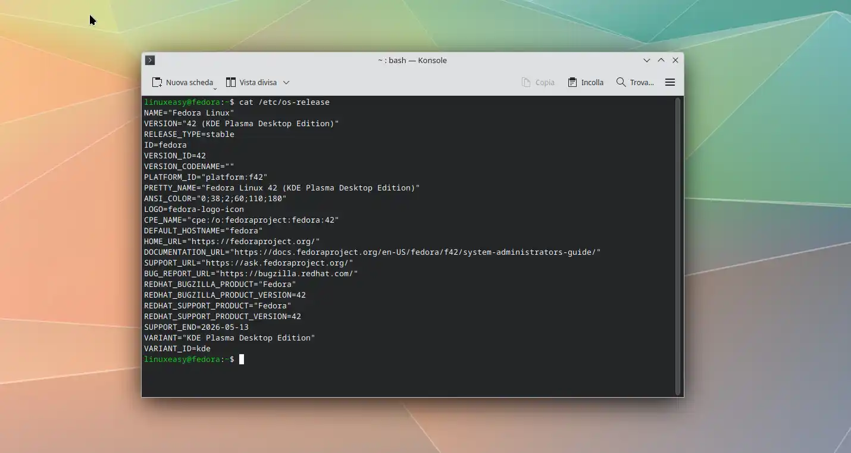Expand the hamburger options menu

pos(669,82)
